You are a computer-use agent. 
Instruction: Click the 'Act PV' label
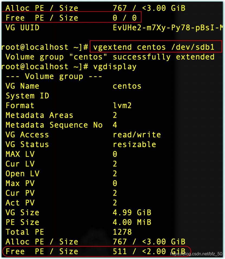pyautogui.click(x=20, y=203)
